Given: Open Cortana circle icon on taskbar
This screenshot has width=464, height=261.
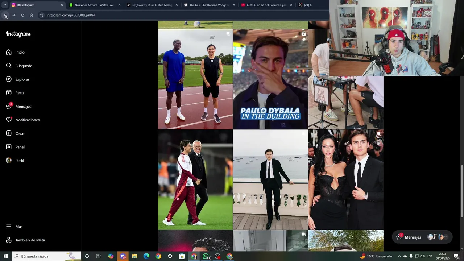Looking at the screenshot, I should click(x=87, y=256).
